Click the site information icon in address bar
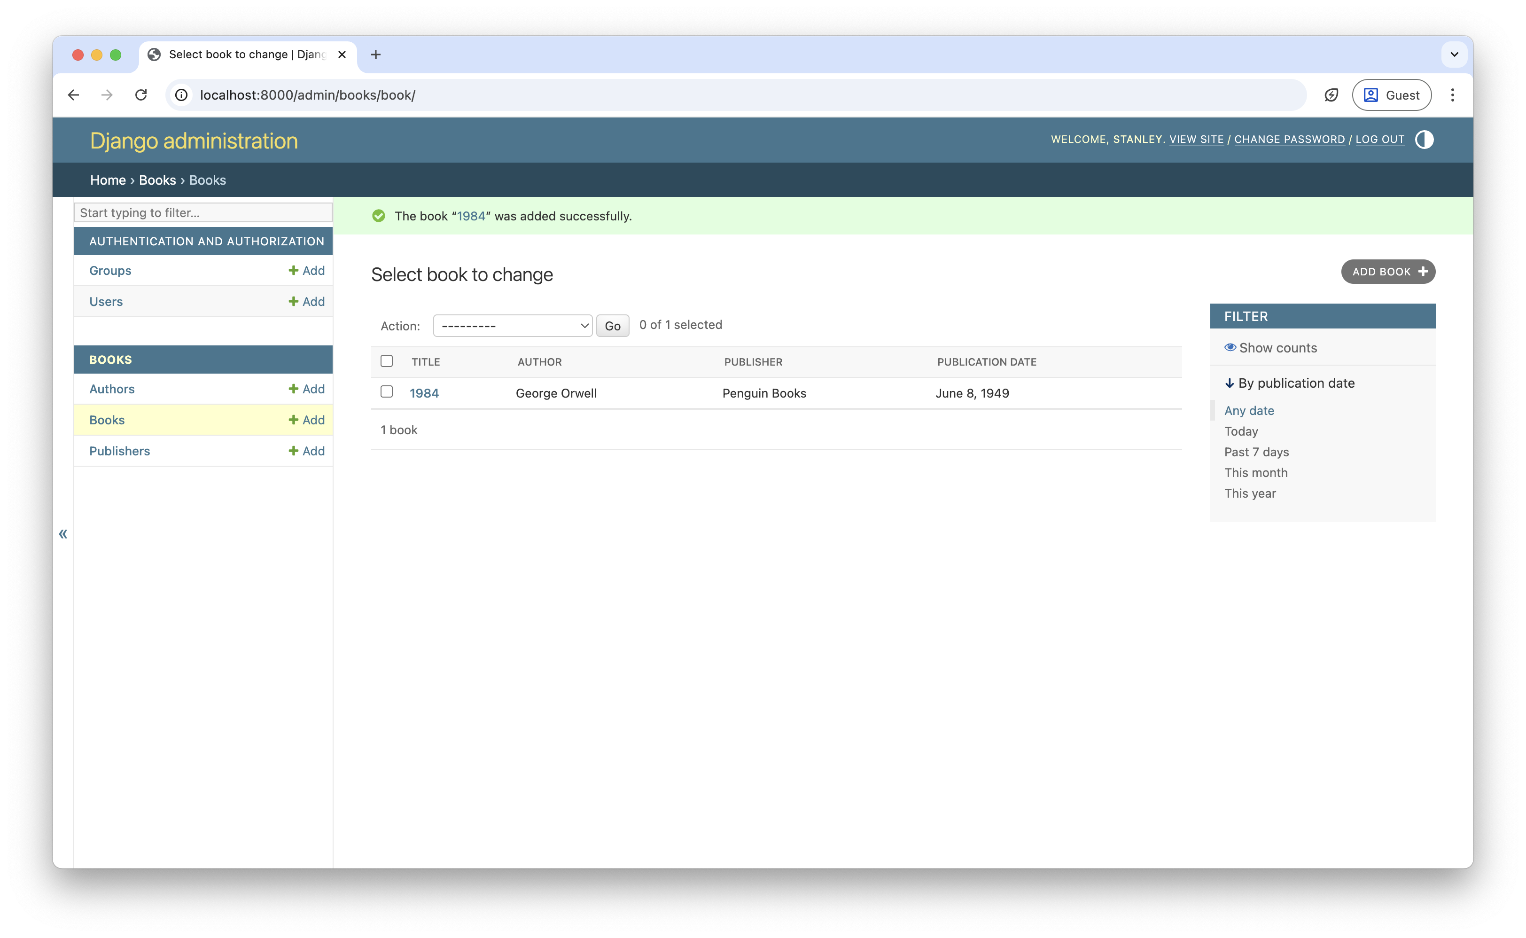 pyautogui.click(x=181, y=95)
